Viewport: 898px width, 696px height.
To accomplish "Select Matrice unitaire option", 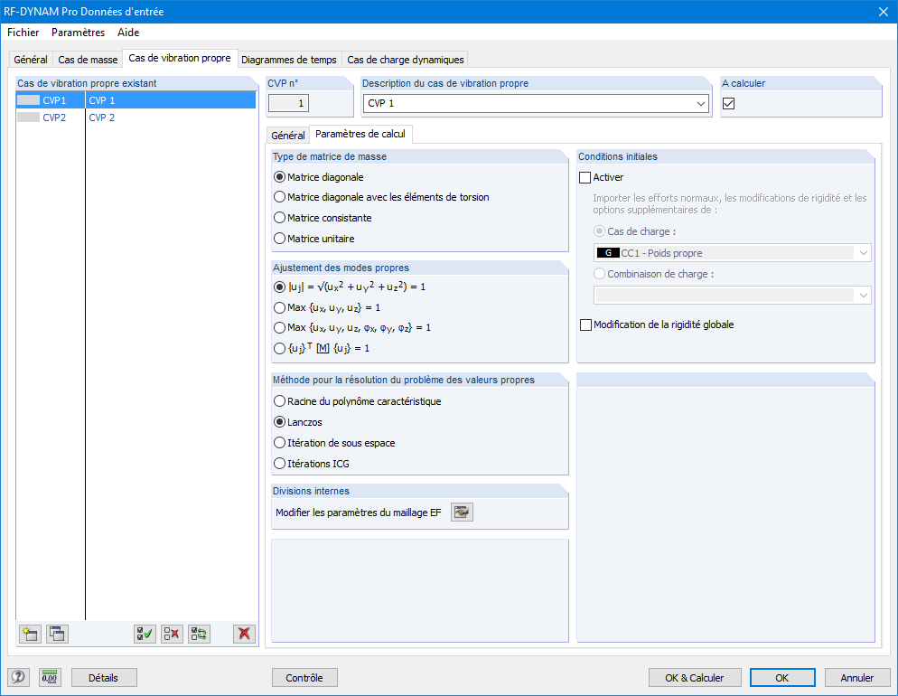I will (x=314, y=239).
